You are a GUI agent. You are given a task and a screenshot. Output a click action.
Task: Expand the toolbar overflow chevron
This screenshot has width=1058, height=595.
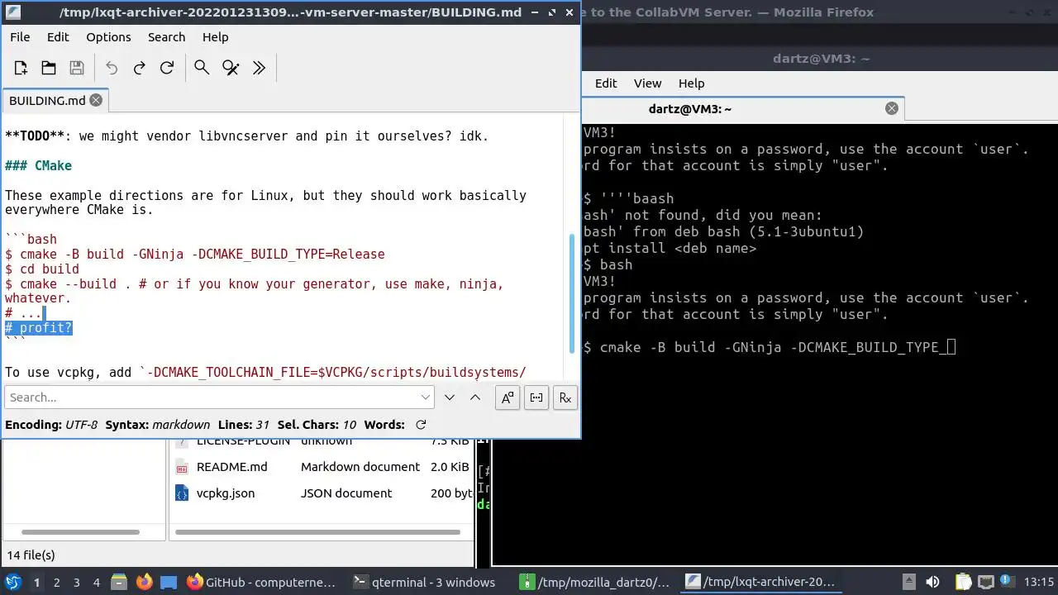pyautogui.click(x=259, y=68)
